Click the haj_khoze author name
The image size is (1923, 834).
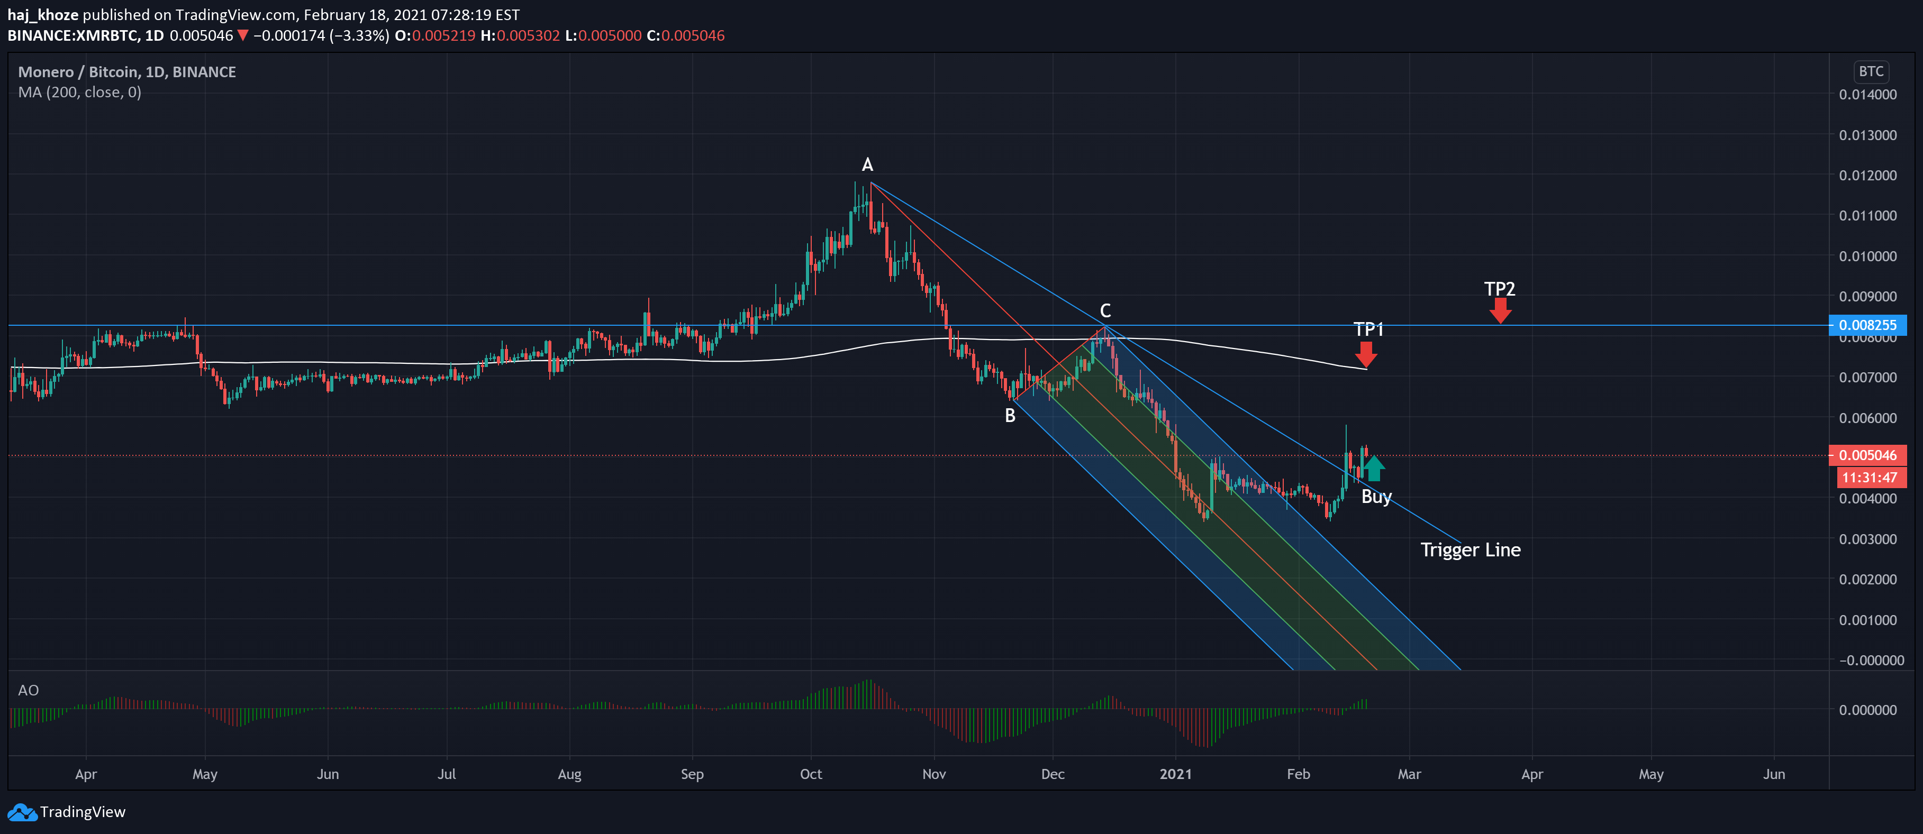(x=42, y=15)
